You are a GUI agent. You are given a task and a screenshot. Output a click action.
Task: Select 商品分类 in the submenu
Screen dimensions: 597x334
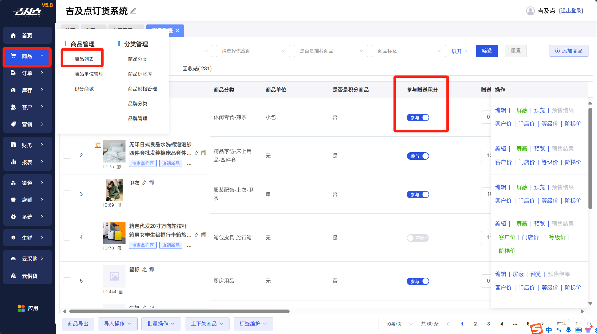137,59
